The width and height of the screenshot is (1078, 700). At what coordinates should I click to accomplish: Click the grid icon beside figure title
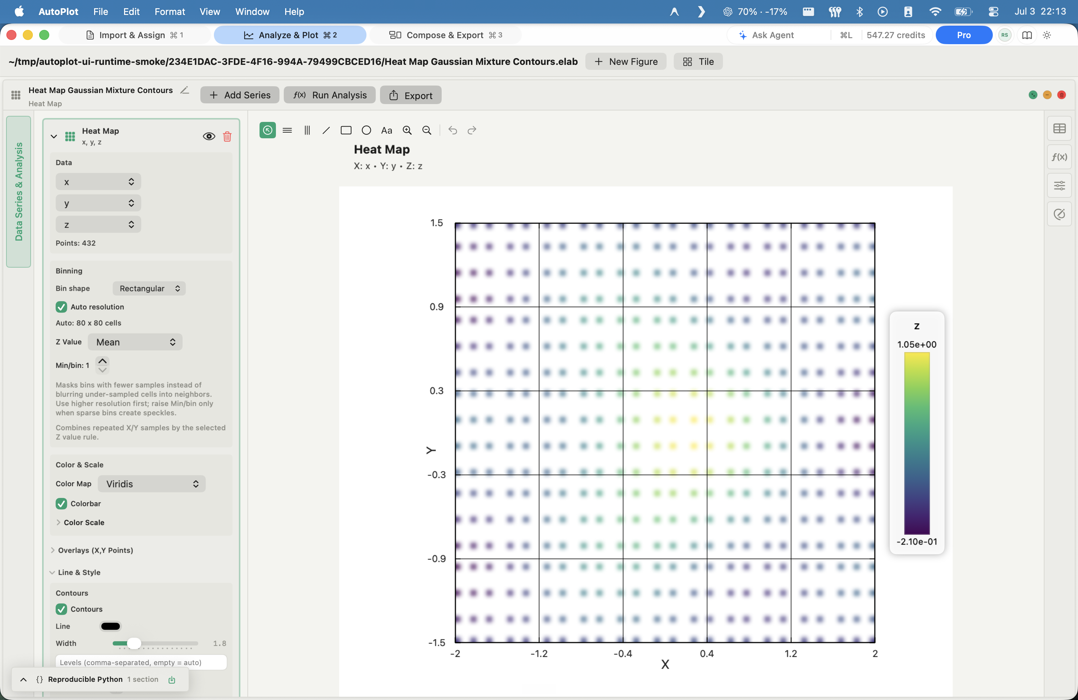[x=16, y=95]
